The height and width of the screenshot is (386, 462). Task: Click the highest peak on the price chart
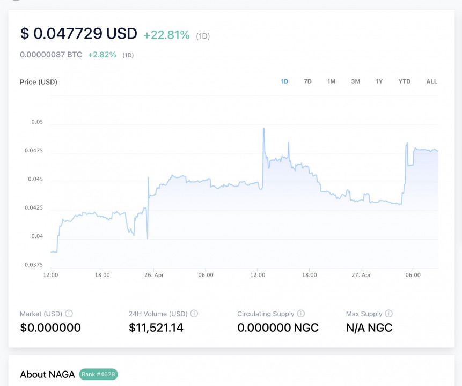point(263,129)
